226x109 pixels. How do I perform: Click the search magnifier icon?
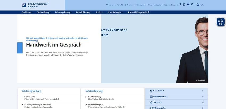click(192, 5)
